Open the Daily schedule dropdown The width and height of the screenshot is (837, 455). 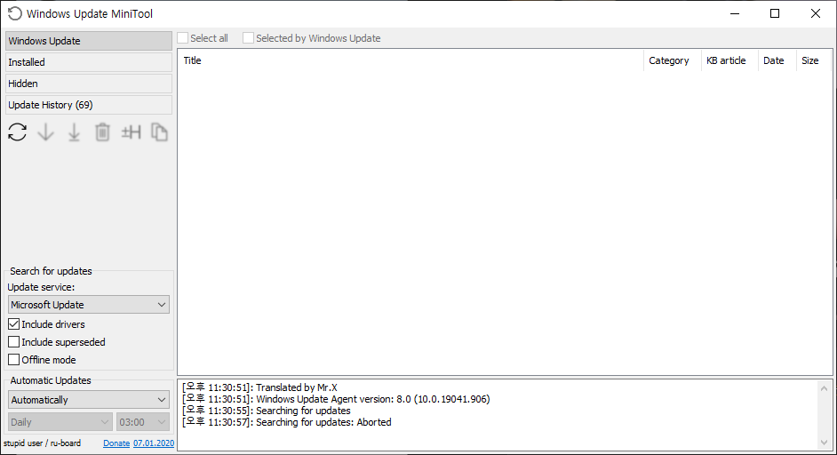pos(60,422)
